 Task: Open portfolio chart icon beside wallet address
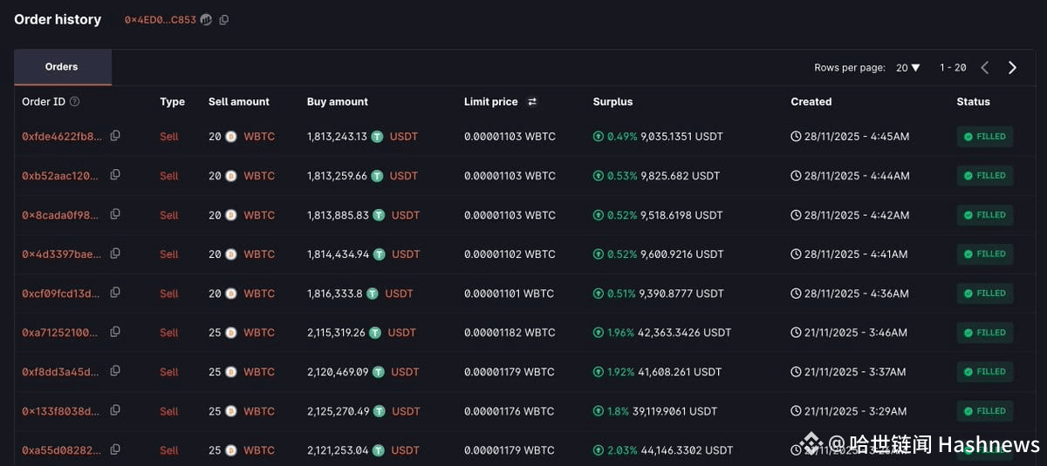click(x=206, y=19)
